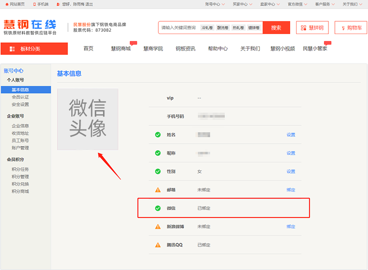This screenshot has width=368, height=270.
Task: Click the green check icon beside 微信
Action: pyautogui.click(x=158, y=208)
